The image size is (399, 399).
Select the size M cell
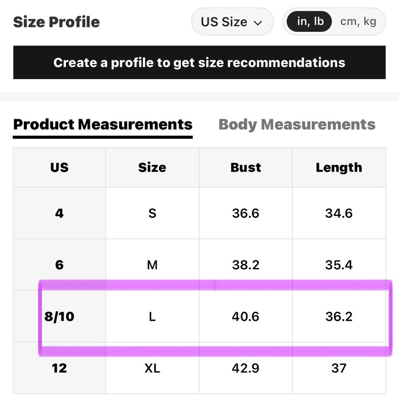pos(152,265)
